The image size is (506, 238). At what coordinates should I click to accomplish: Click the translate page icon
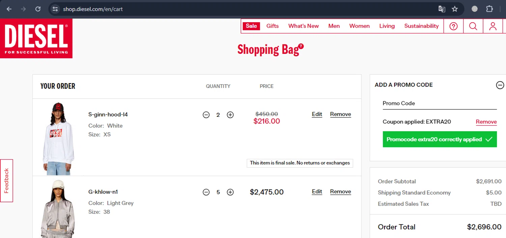point(442,9)
